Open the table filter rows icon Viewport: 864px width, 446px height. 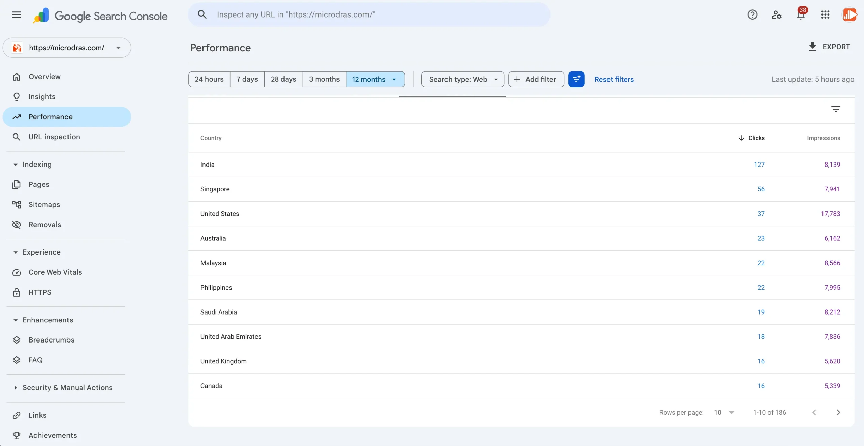836,109
